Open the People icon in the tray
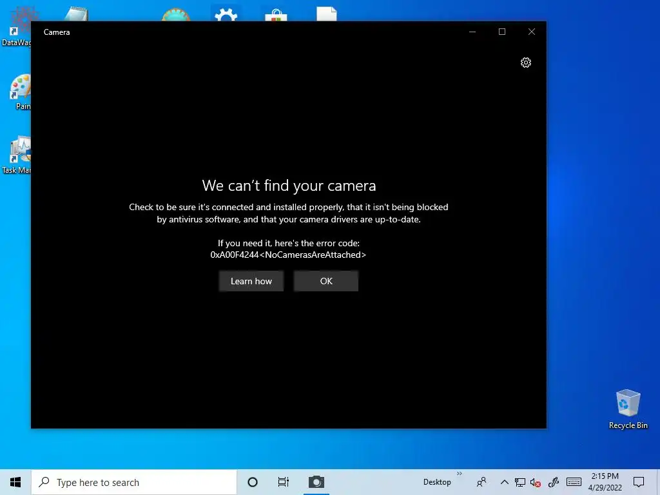 tap(481, 482)
